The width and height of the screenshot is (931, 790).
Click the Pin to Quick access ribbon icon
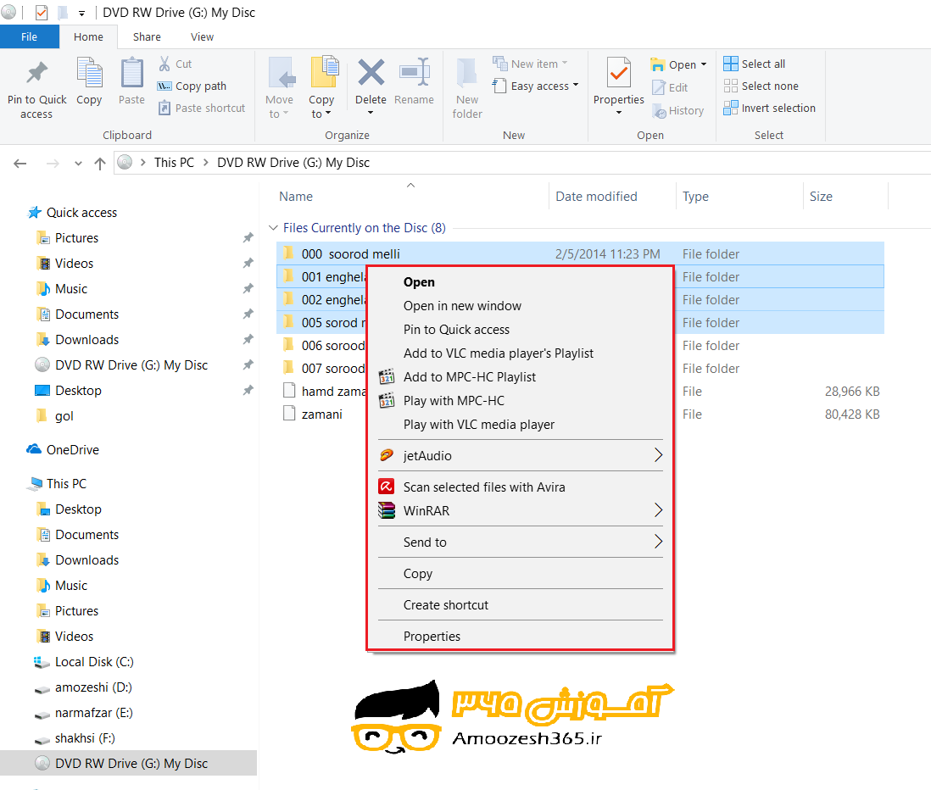pyautogui.click(x=36, y=74)
